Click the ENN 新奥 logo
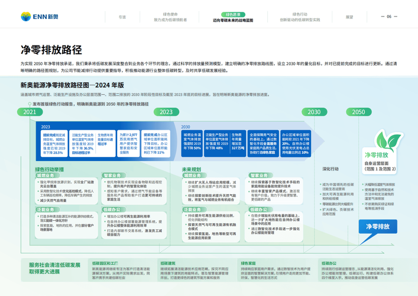 [x=40, y=17]
